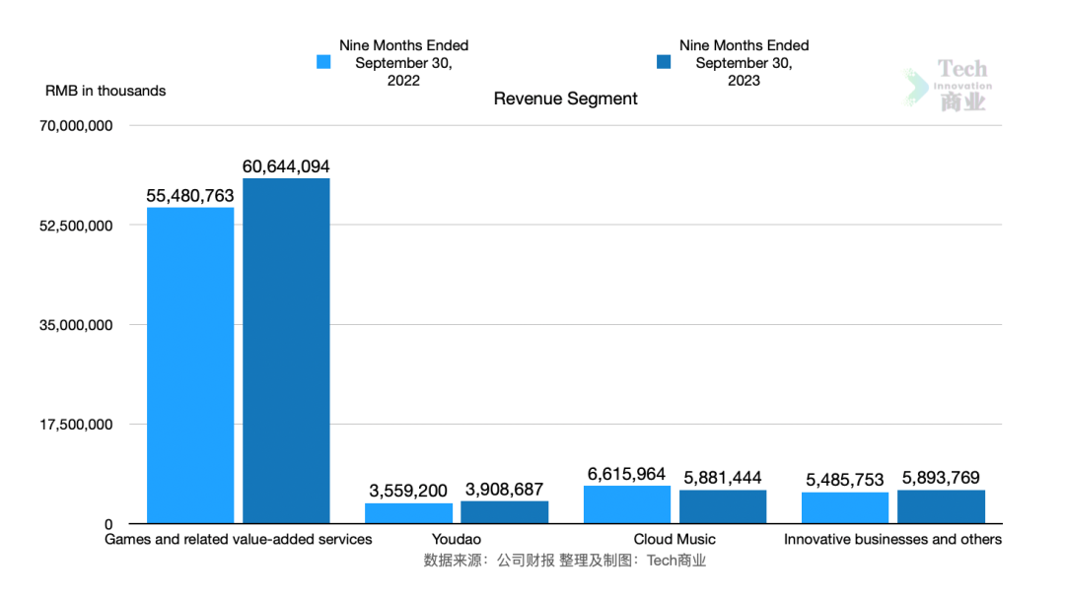Click the data source footer text
This screenshot has width=1065, height=596.
click(565, 561)
